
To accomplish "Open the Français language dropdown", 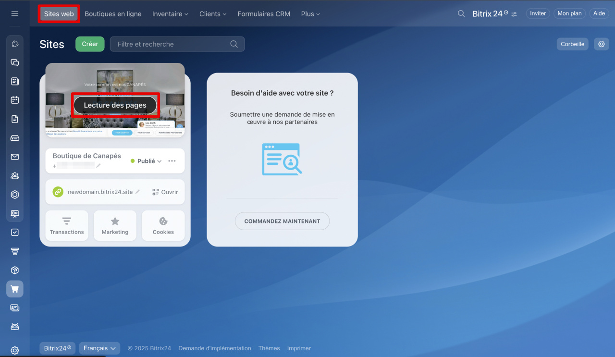I will [99, 348].
